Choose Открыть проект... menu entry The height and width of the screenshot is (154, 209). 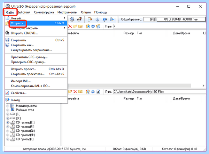click(x=36, y=69)
